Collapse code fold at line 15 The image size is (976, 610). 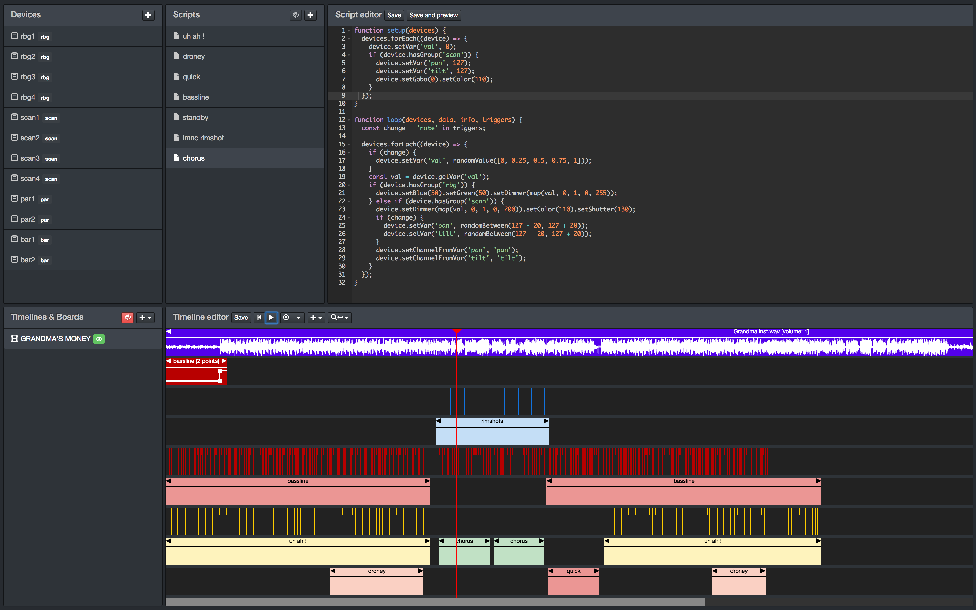(x=349, y=144)
